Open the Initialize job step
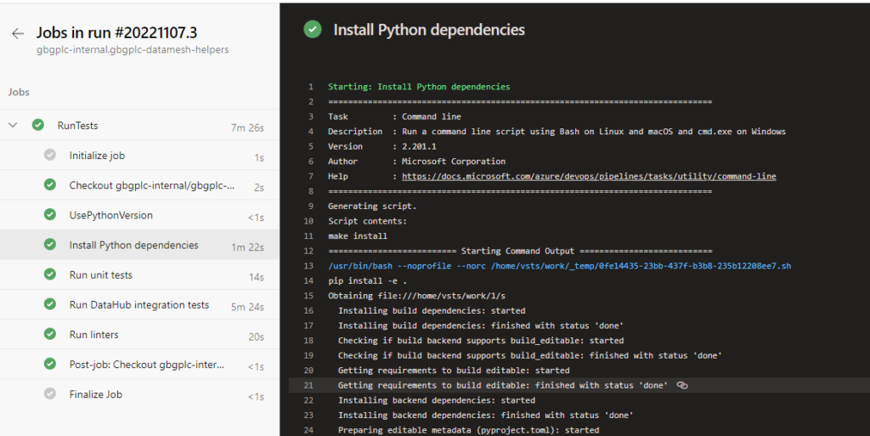The image size is (870, 436). 140,156
